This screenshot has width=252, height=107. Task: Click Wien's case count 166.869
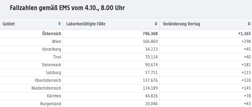pyautogui.click(x=150, y=42)
